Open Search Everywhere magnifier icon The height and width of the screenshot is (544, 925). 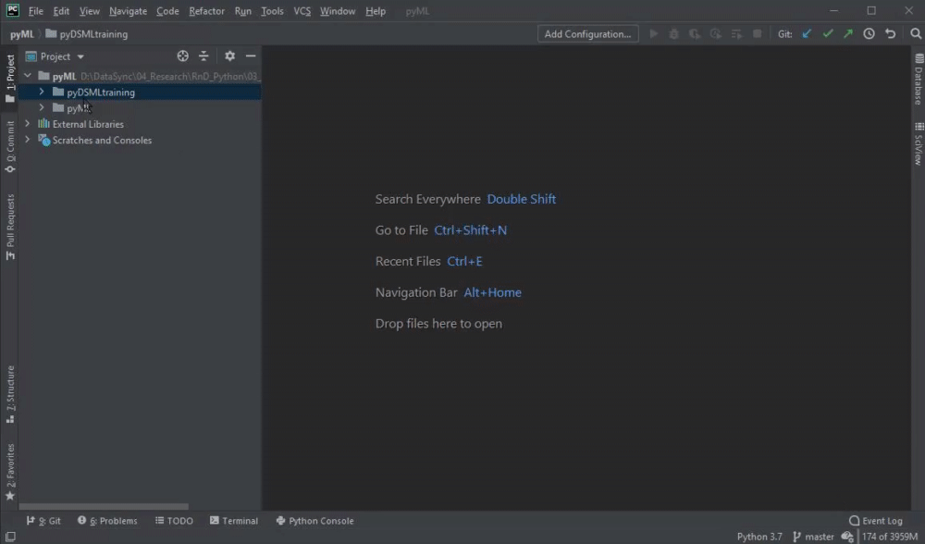click(x=916, y=33)
